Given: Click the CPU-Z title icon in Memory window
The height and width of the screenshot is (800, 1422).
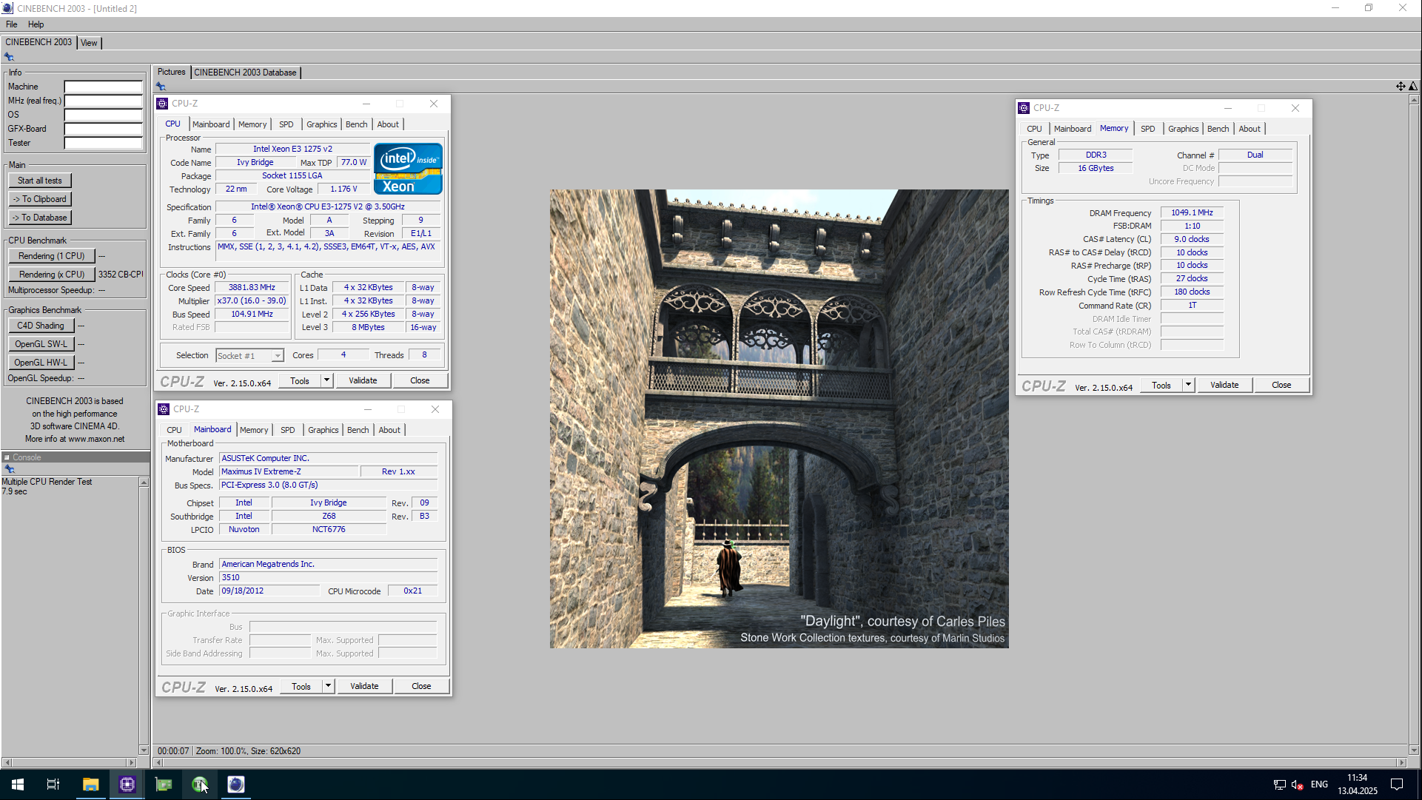Looking at the screenshot, I should [1024, 108].
